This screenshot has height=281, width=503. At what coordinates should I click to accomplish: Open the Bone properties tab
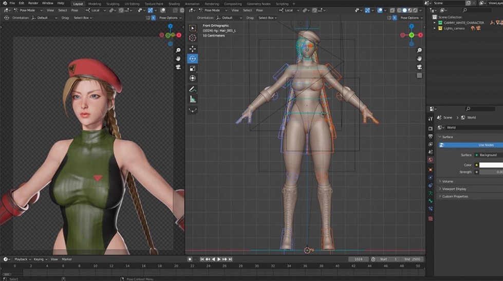coord(431,201)
